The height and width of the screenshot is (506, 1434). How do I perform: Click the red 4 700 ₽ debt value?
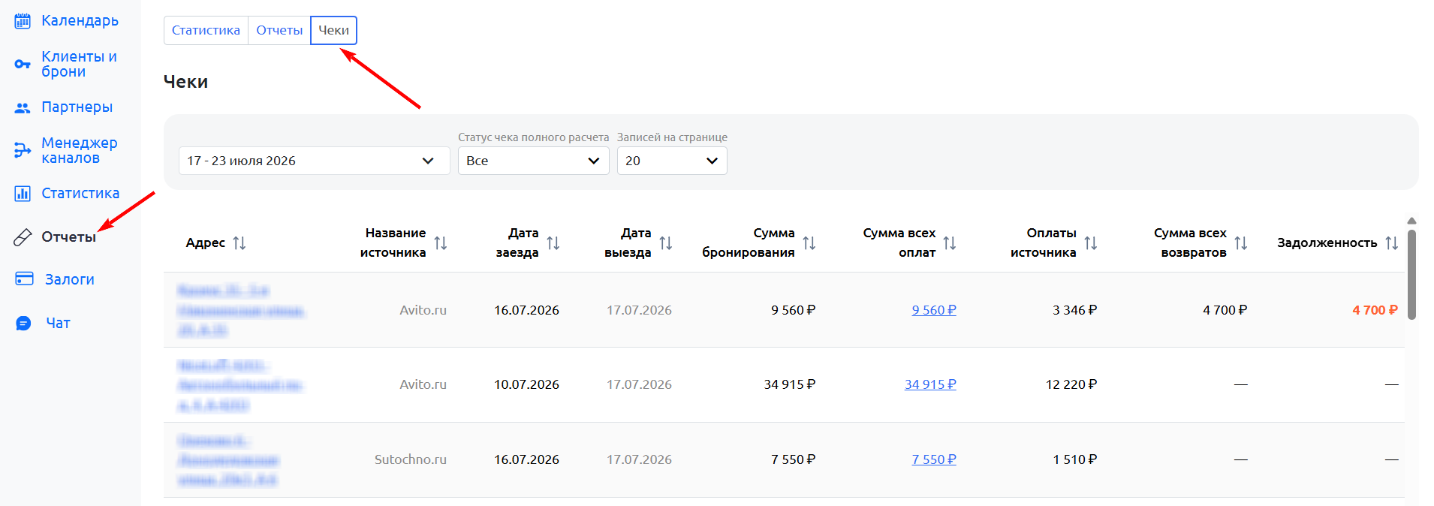1375,310
